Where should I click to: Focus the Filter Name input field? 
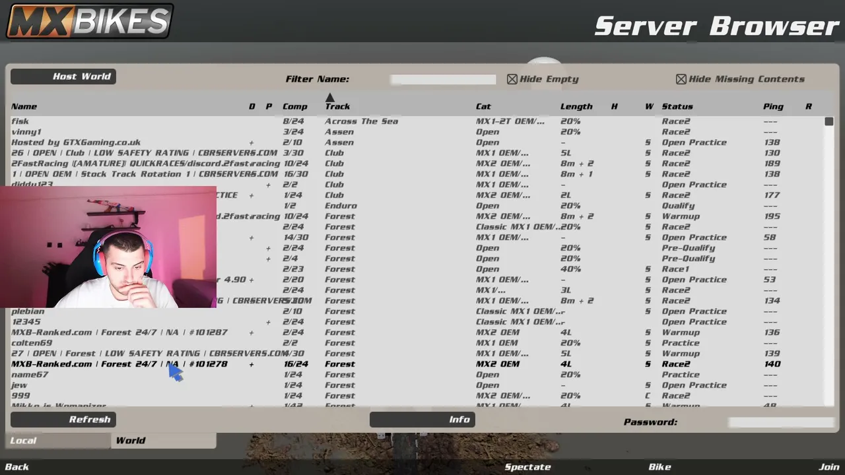pyautogui.click(x=443, y=79)
